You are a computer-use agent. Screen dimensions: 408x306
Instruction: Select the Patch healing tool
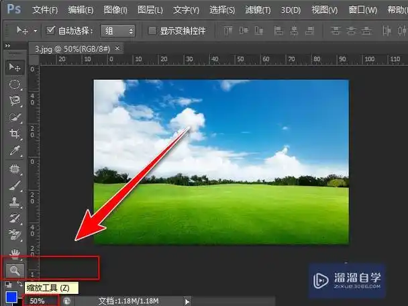(x=15, y=169)
